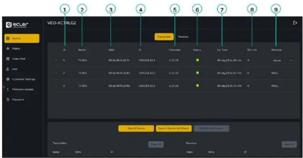Expand the TX 001 row
This screenshot has width=303, height=158.
pos(56,60)
